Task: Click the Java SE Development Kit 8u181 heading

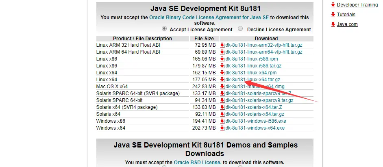Action: tap(205, 9)
